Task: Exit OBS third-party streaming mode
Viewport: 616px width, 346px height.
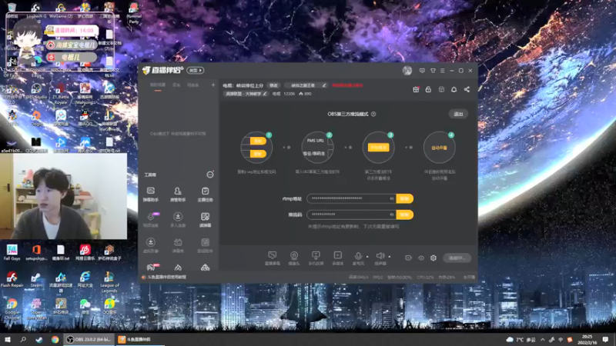Action: (x=458, y=114)
